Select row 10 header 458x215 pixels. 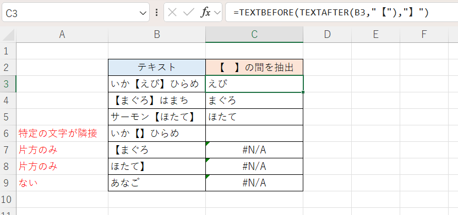pyautogui.click(x=8, y=200)
